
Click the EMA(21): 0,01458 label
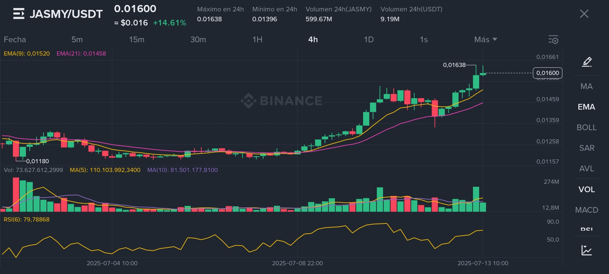pyautogui.click(x=81, y=54)
